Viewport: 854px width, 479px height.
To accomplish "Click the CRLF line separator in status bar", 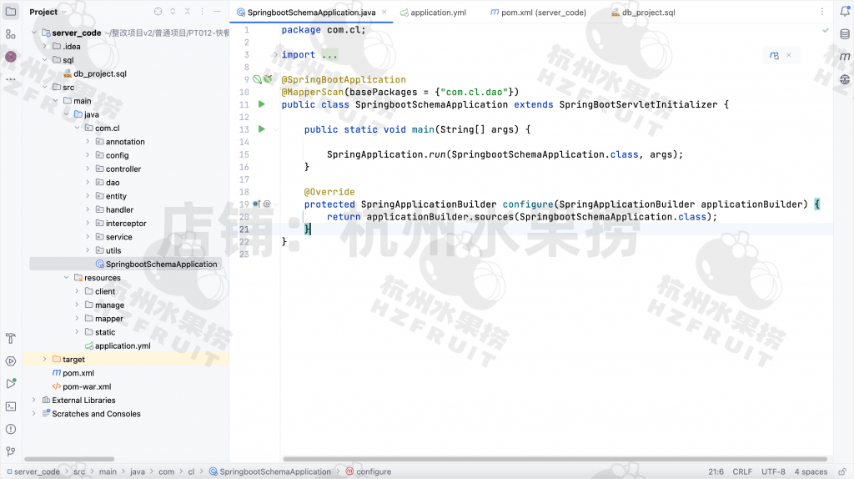I will tap(742, 471).
